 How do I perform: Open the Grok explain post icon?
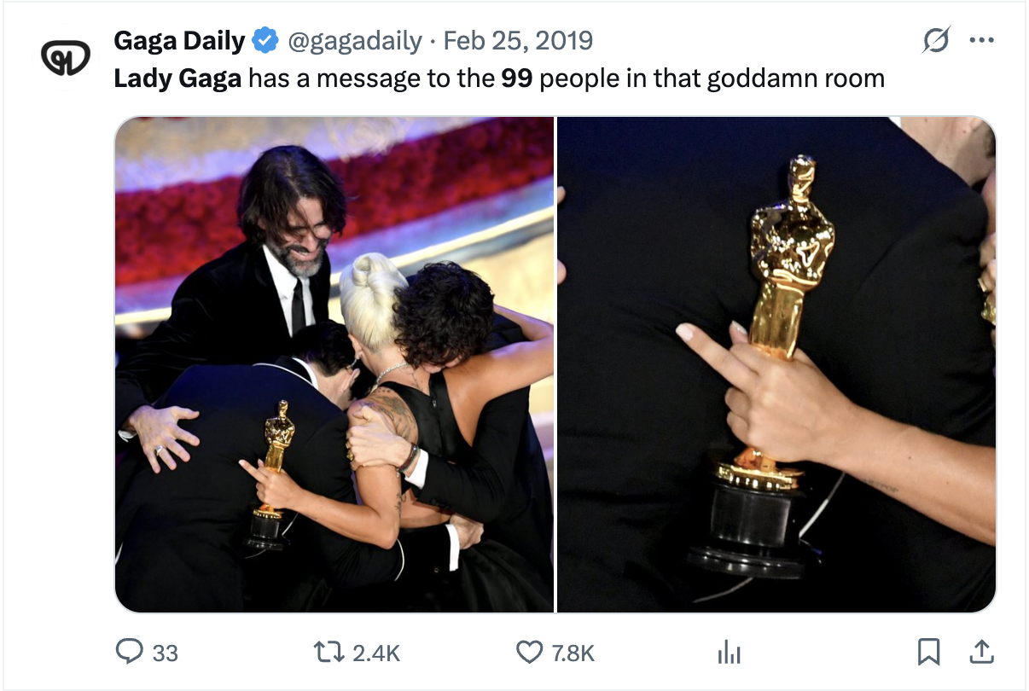tap(937, 40)
